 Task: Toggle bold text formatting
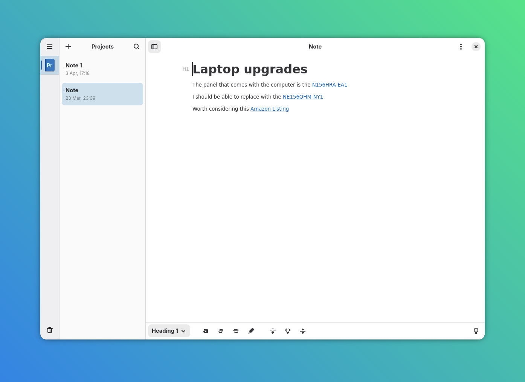coord(206,331)
